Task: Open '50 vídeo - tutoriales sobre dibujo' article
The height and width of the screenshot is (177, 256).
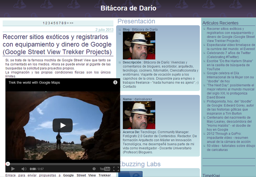Action: [231, 148]
